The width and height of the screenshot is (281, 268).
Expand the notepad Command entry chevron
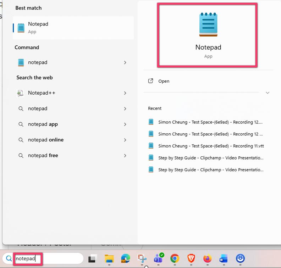point(125,62)
